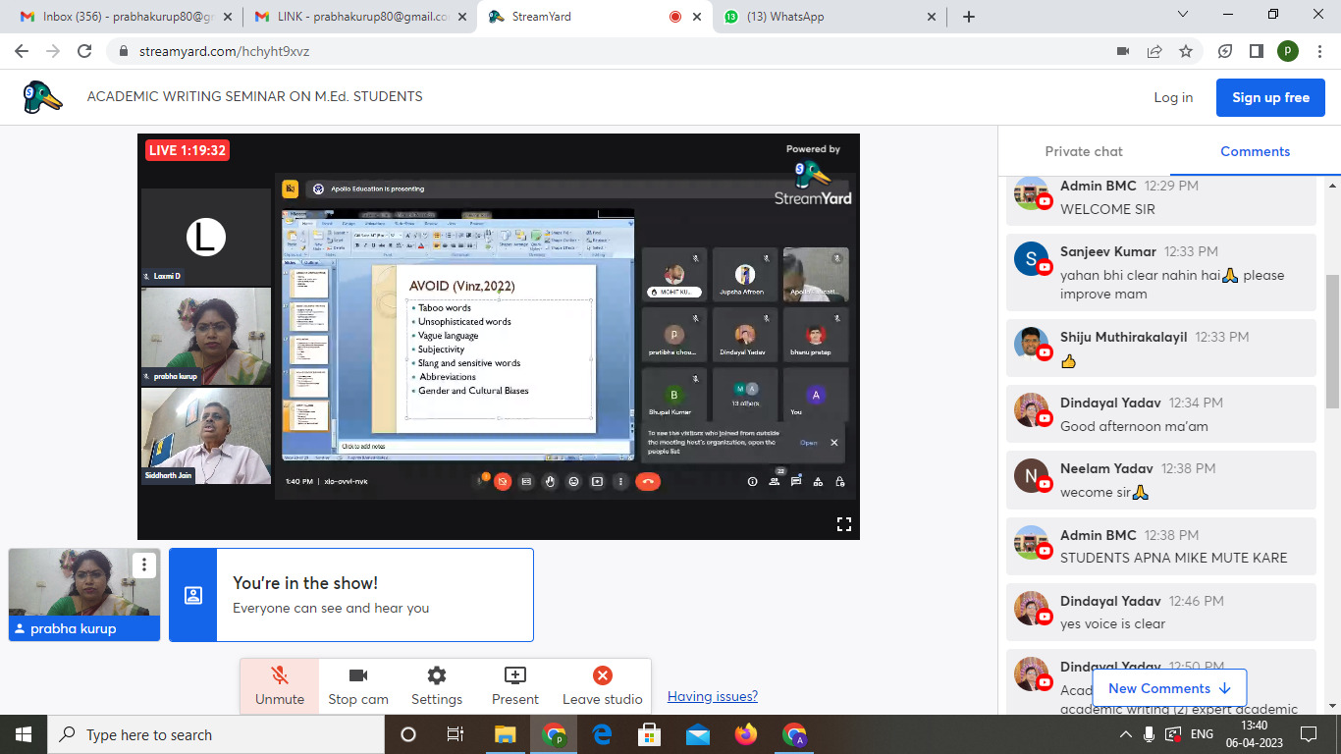
Task: Click the tray microphone icon
Action: tap(1150, 734)
